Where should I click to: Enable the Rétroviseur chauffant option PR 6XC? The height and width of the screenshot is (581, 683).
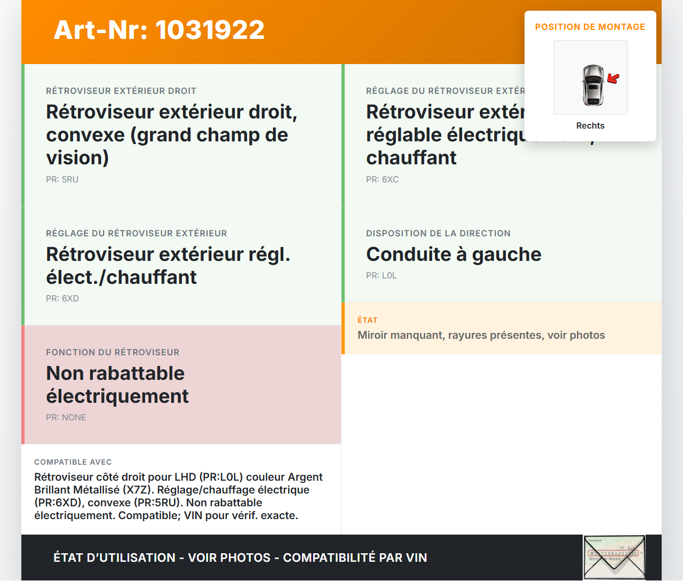(x=454, y=134)
